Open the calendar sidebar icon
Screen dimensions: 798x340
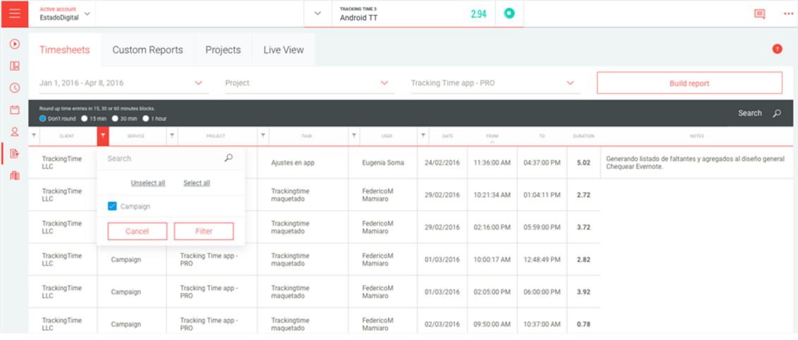(x=15, y=110)
